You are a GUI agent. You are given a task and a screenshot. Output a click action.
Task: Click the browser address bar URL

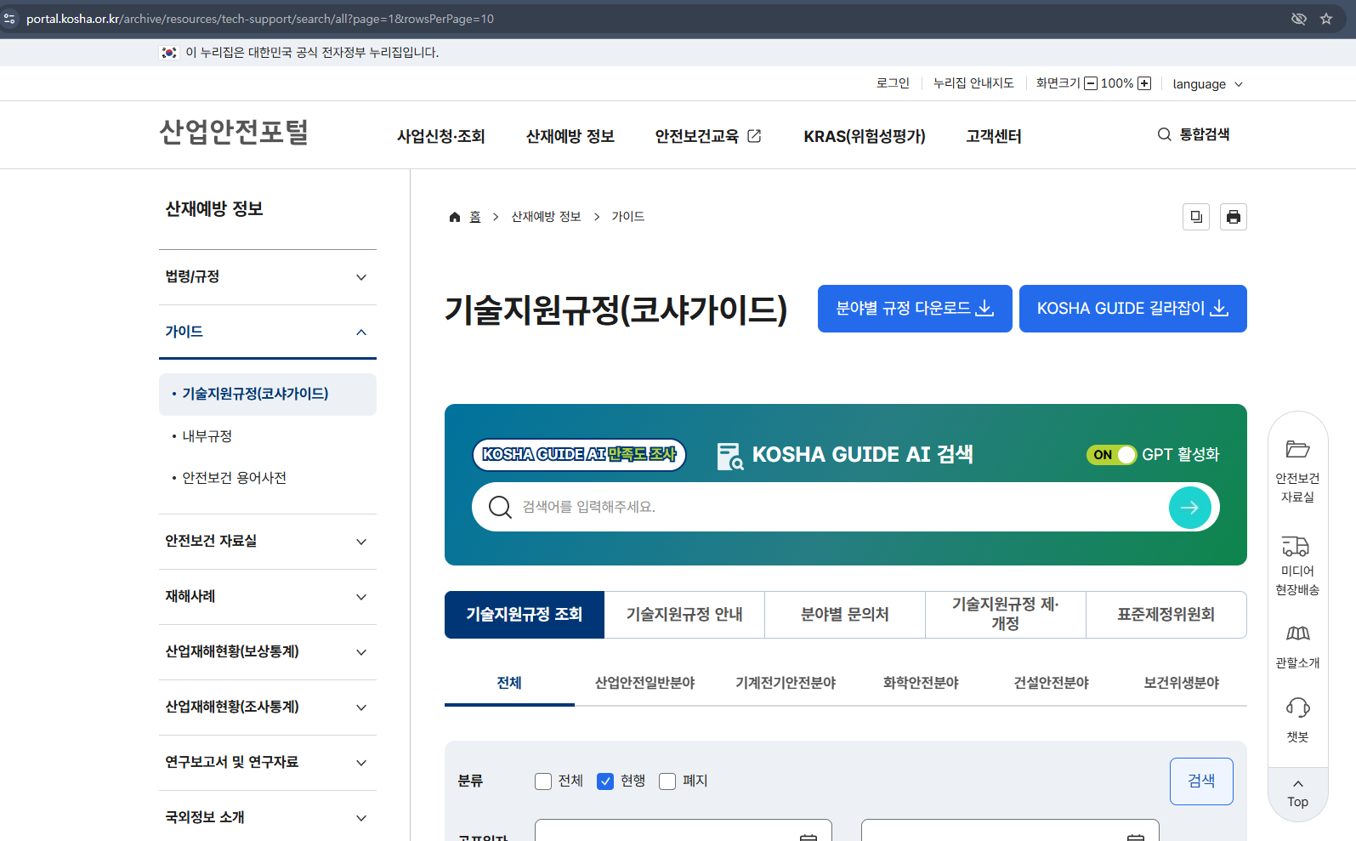point(260,19)
